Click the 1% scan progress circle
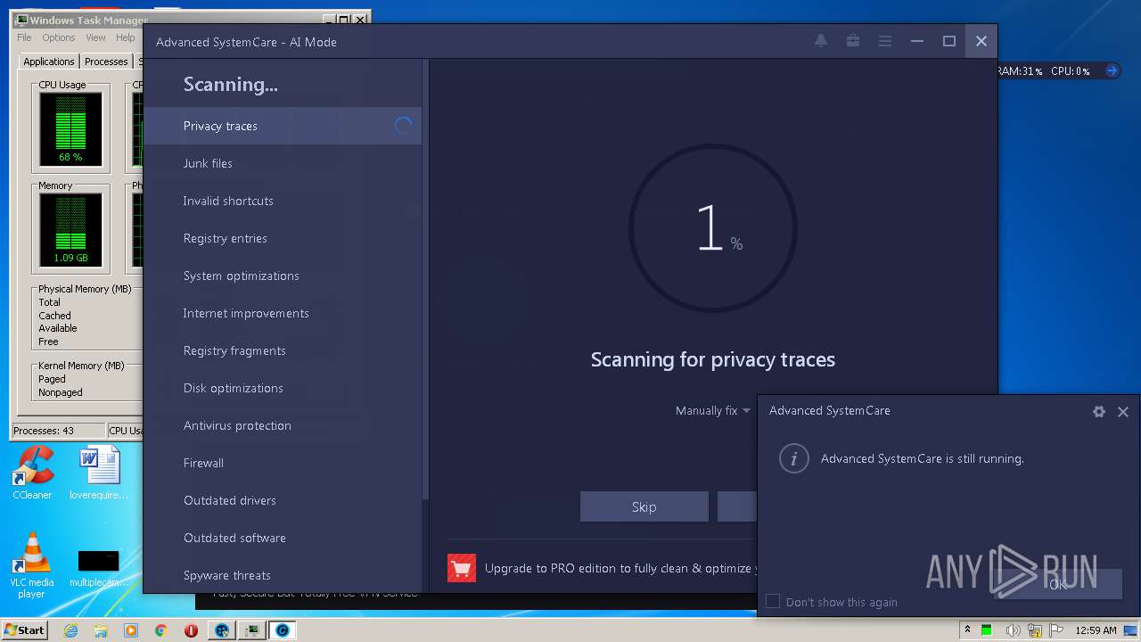Screen dimensions: 1141x642 pyautogui.click(x=712, y=229)
